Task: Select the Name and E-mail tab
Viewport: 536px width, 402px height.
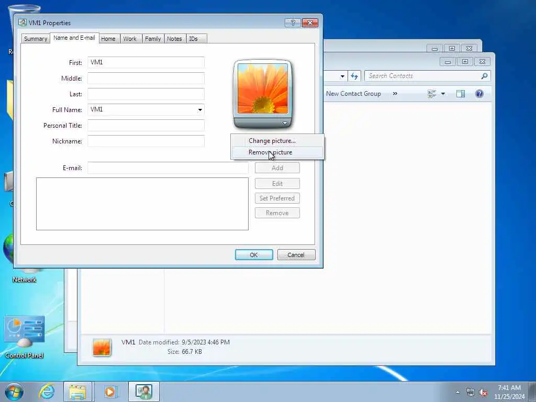Action: coord(74,38)
